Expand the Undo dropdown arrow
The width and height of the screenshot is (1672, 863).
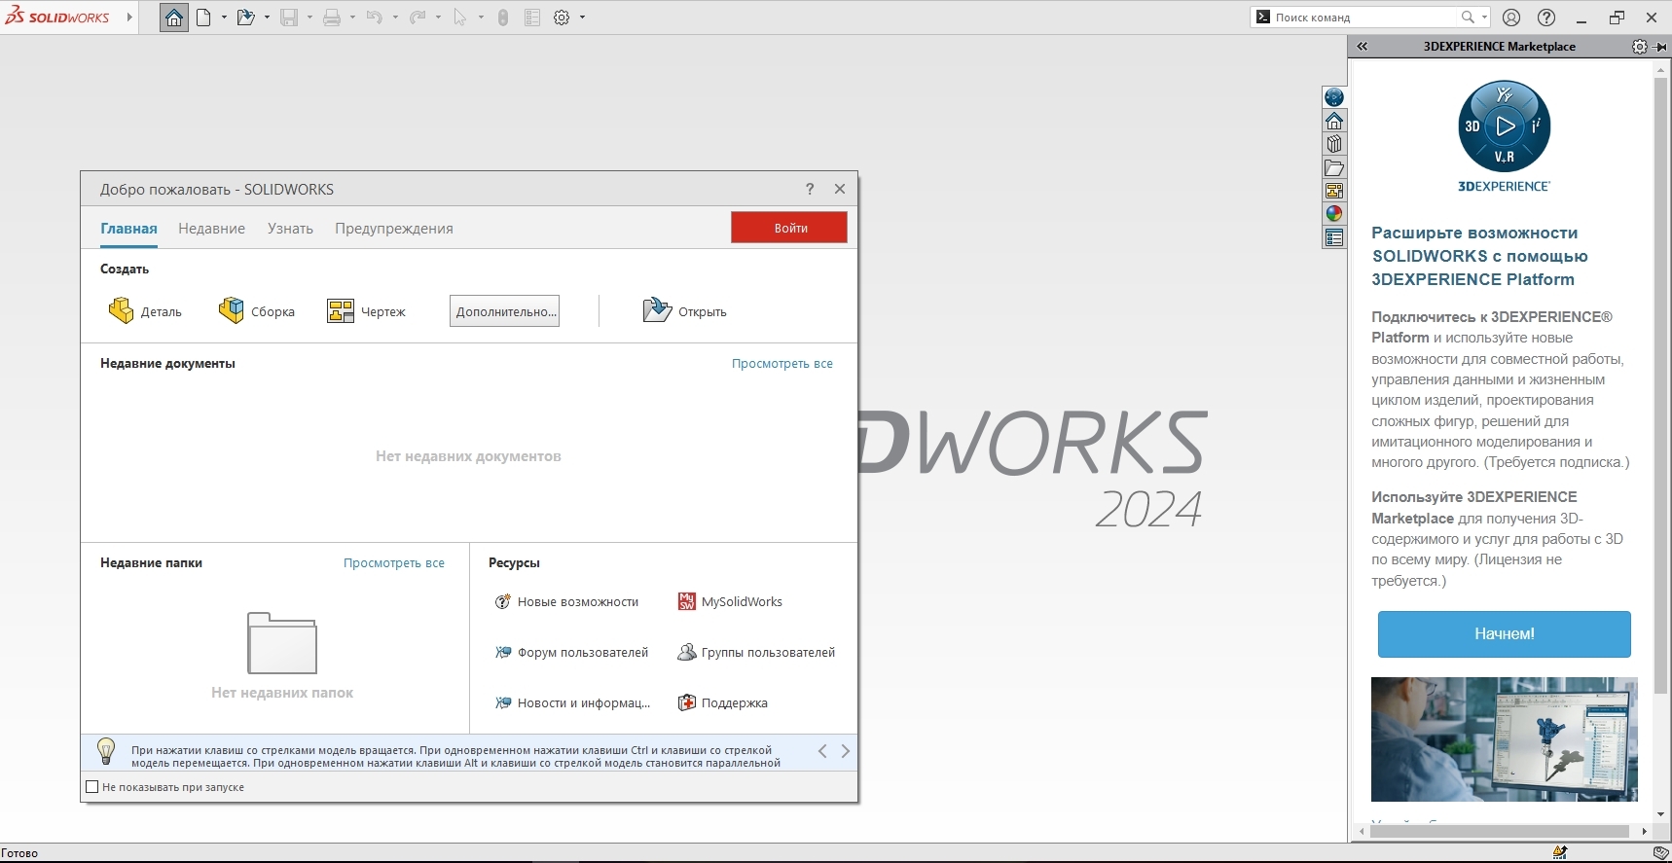[x=395, y=18]
